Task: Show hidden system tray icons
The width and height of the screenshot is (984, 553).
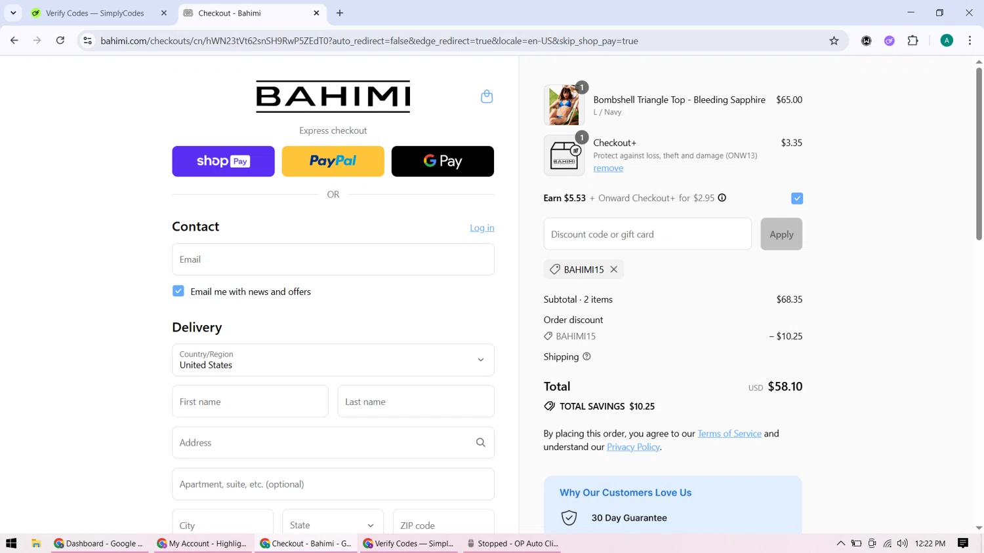Action: point(841,543)
